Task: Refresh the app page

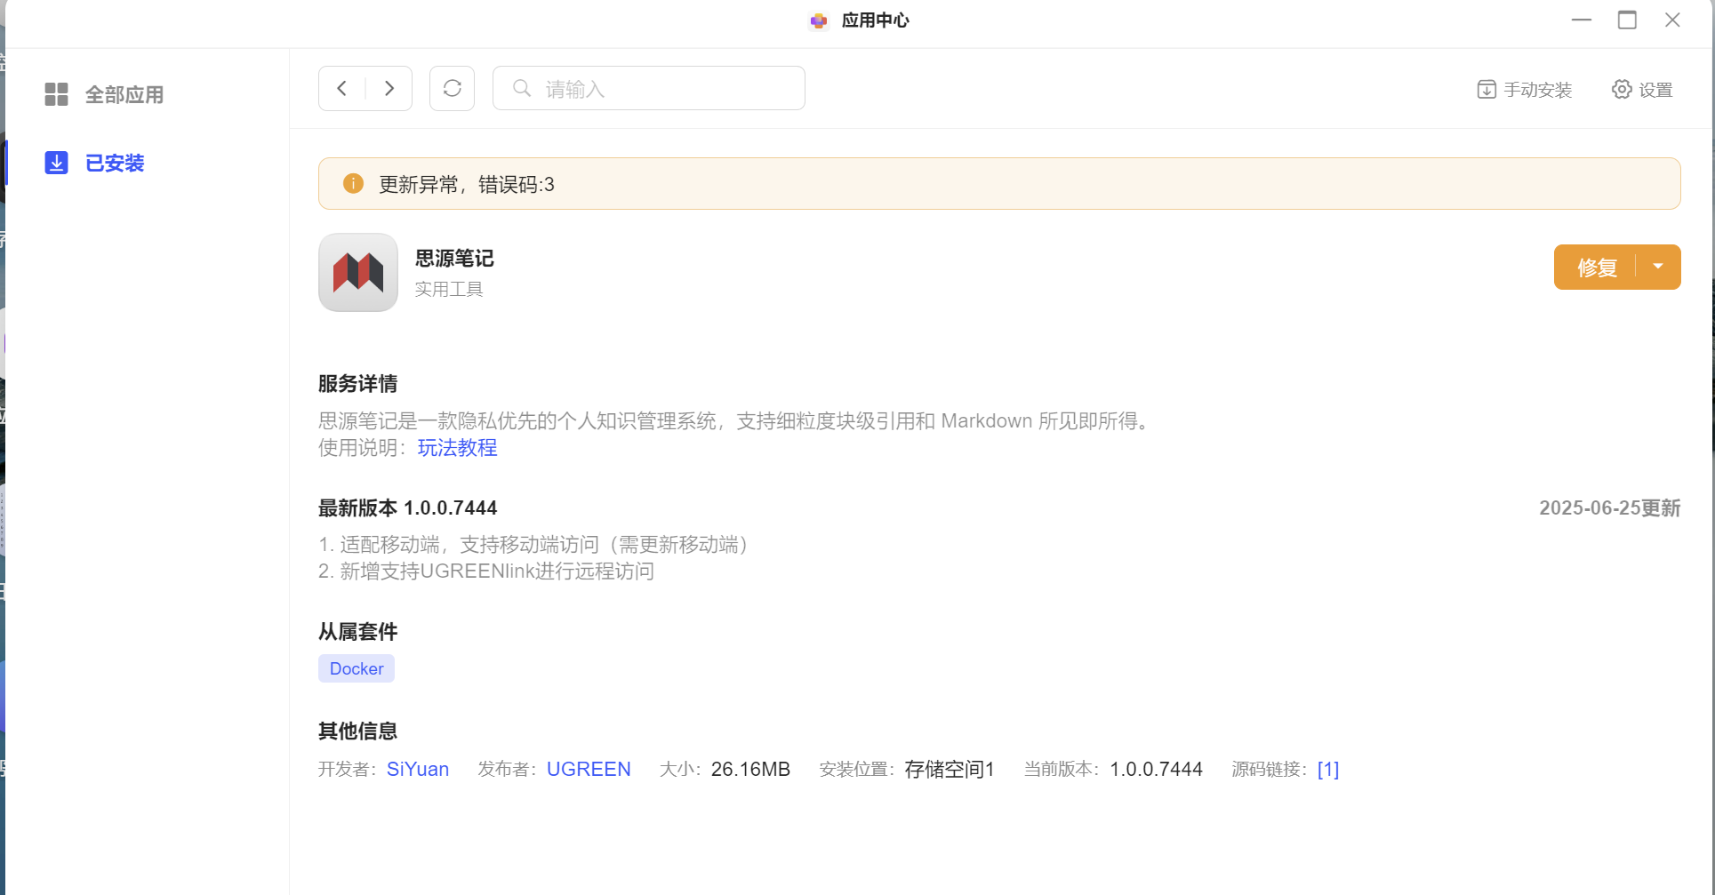Action: pyautogui.click(x=452, y=88)
